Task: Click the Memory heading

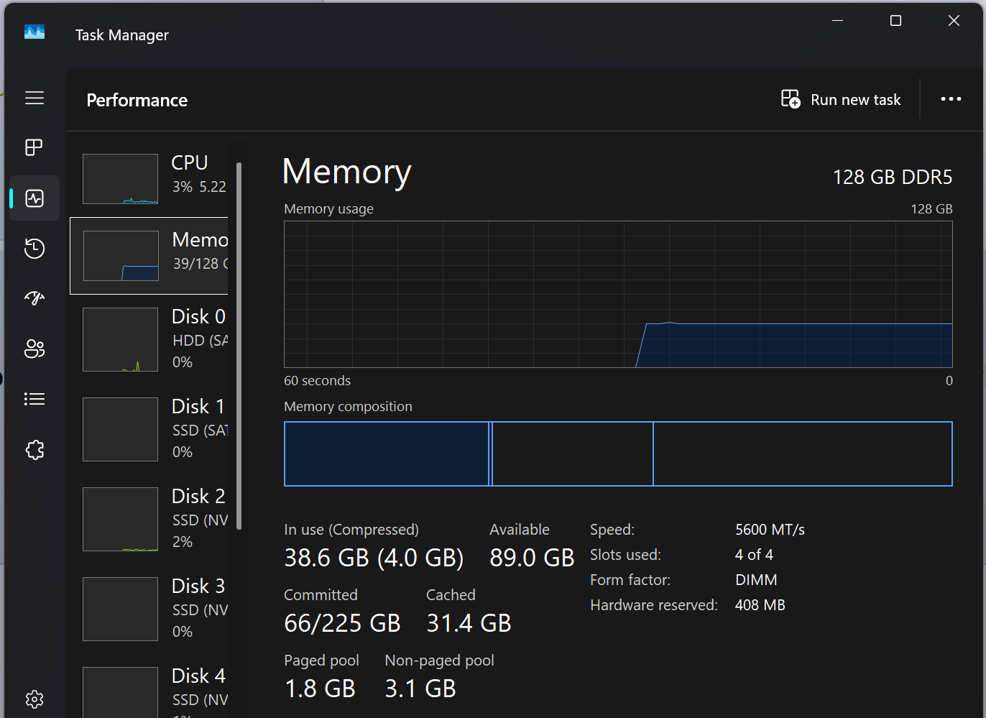Action: click(x=347, y=172)
